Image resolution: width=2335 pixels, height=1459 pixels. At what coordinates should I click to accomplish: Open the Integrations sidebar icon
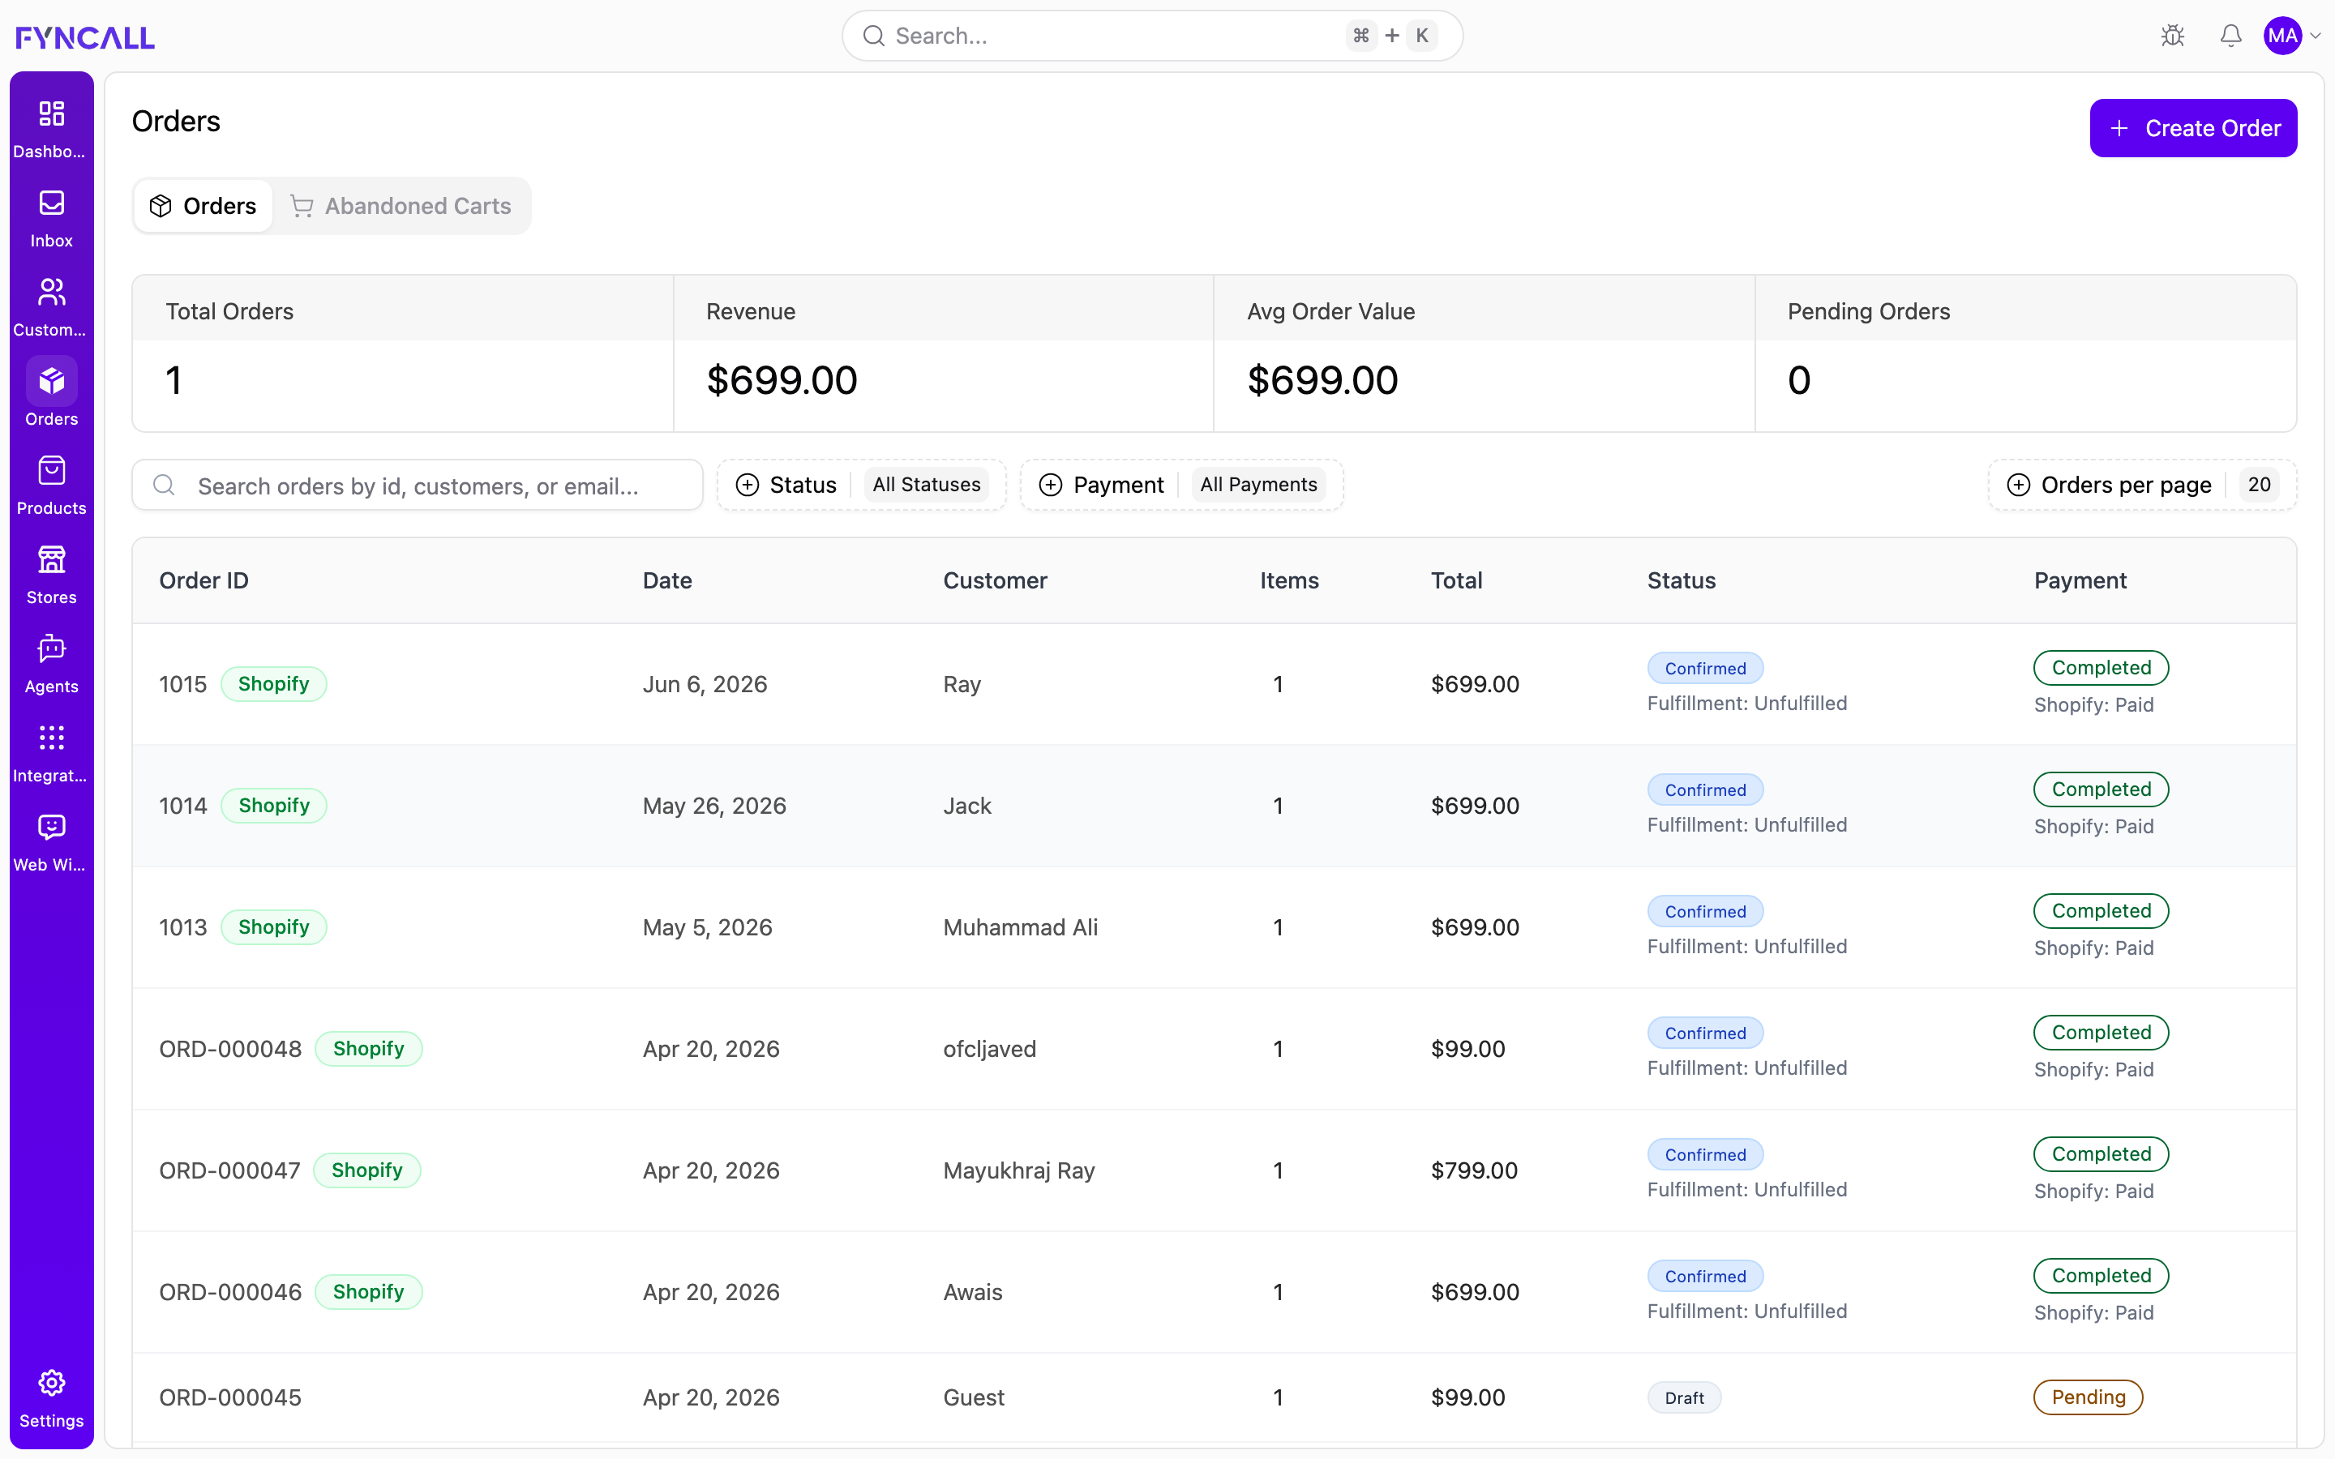click(x=51, y=738)
